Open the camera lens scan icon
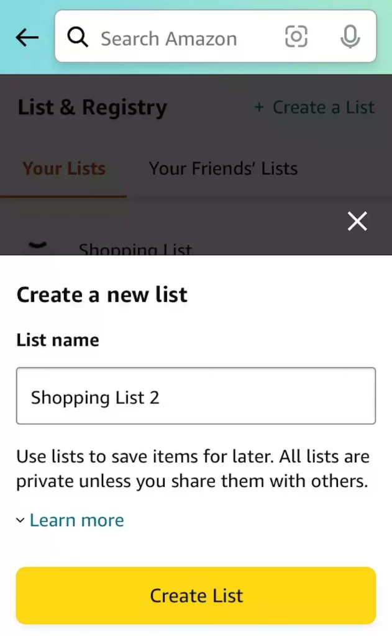Screen dimensions: 392x636 (x=296, y=37)
